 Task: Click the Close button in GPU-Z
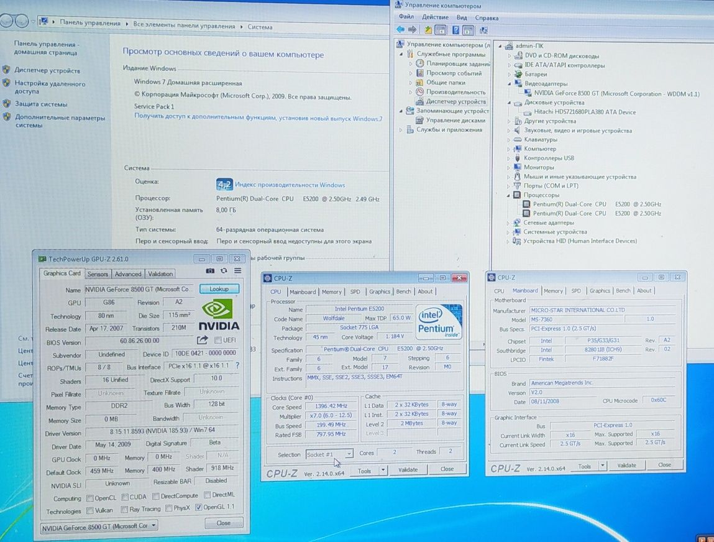223,523
